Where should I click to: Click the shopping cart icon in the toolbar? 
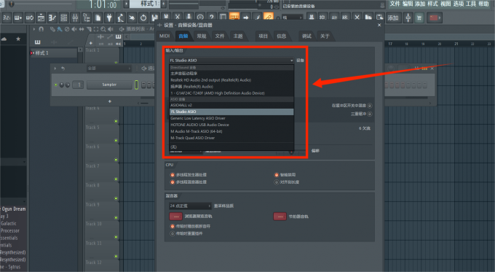pos(419,18)
